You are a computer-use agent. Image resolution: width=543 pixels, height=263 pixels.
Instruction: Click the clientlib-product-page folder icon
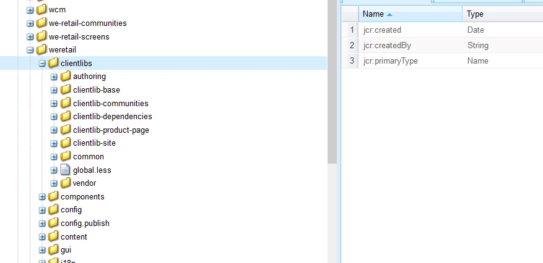coord(65,130)
